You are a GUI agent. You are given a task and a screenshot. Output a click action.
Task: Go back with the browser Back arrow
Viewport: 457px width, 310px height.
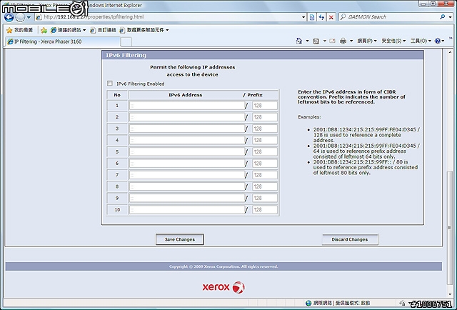(9, 17)
